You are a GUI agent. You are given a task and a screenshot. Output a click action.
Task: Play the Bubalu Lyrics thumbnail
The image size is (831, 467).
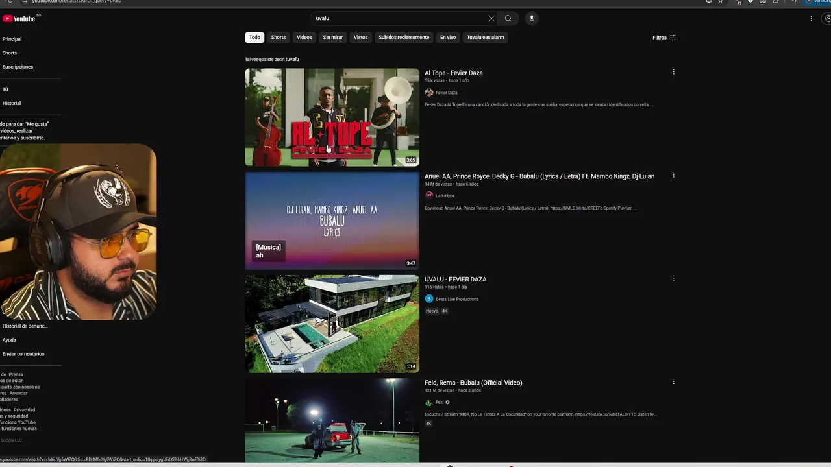332,220
